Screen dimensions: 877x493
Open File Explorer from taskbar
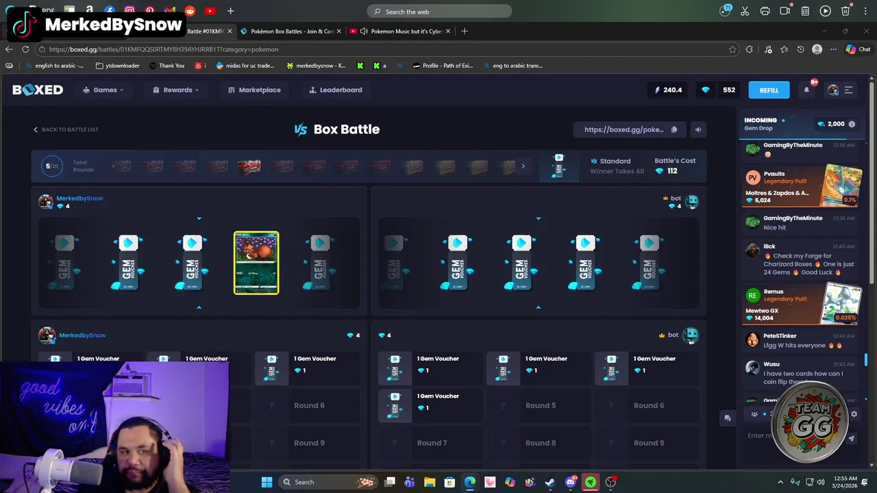point(430,482)
